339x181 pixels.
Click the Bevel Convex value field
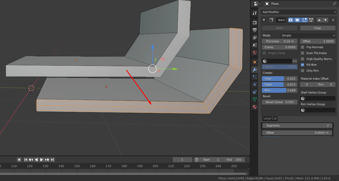coord(280,102)
